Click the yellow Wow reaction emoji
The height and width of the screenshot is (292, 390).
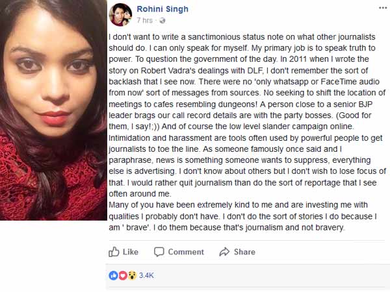131,275
